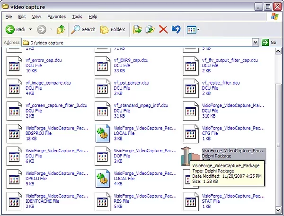Open the Views dropdown button
This screenshot has width=284, height=216.
click(193, 29)
